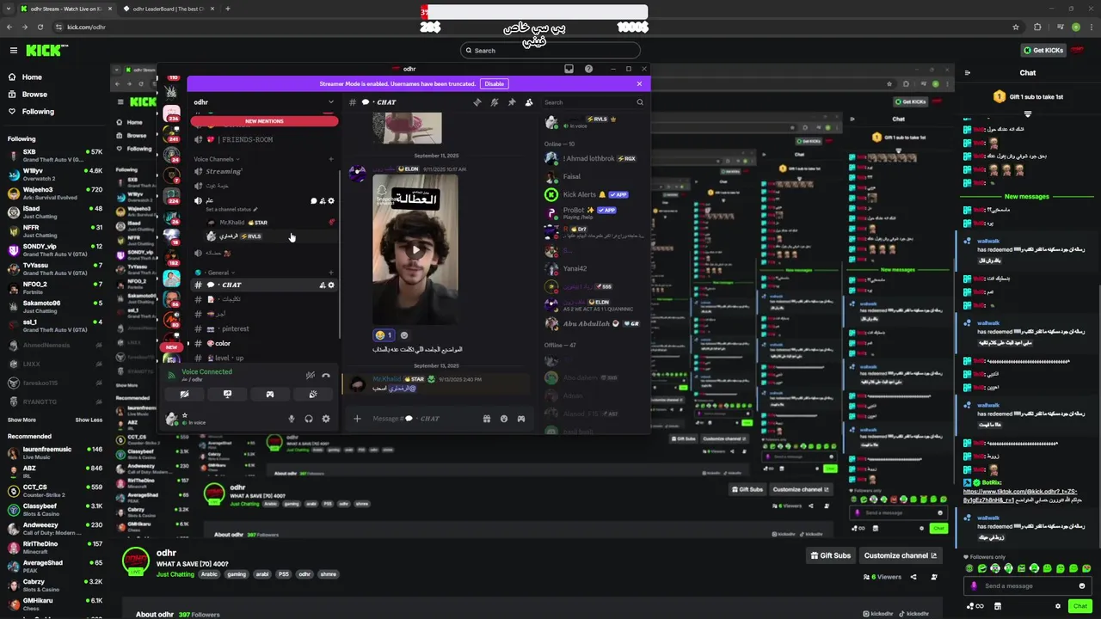Open pinned messages in CHAT header
1101x619 pixels.
tap(512, 102)
